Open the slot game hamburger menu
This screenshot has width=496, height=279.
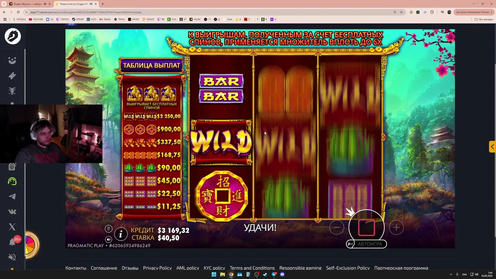108,229
